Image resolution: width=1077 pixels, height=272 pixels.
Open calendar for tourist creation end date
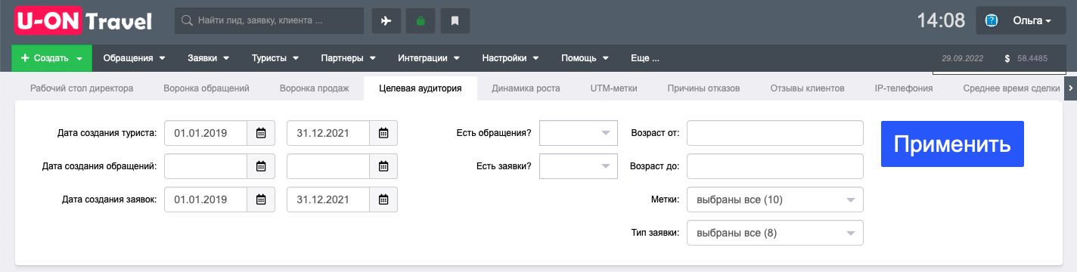[383, 133]
